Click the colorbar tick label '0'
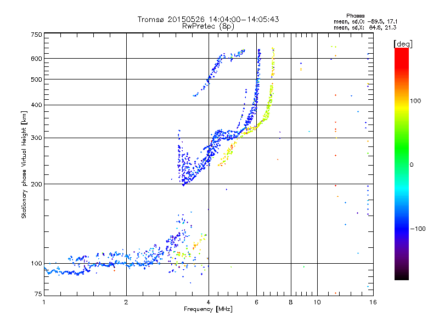This screenshot has height=329, width=439. coord(412,165)
